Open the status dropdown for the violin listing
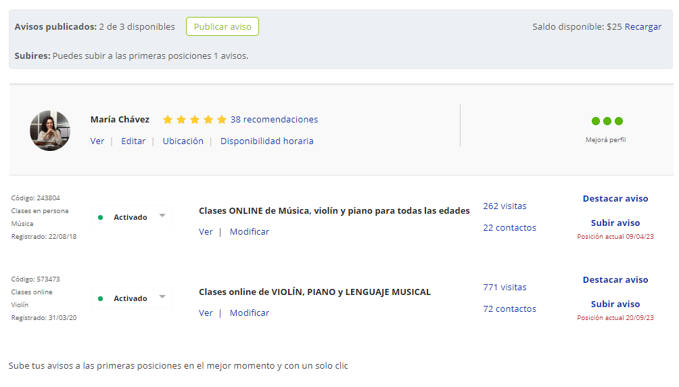Viewport: 679px width, 387px height. (132, 298)
